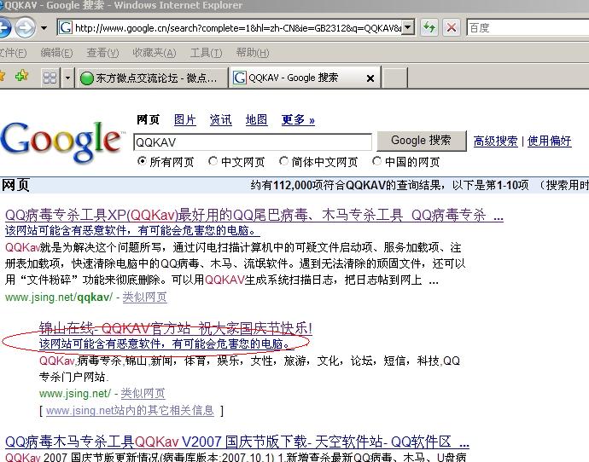
Task: Click 类似网页 for www.jsing.net/qqkav/
Action: 144,297
